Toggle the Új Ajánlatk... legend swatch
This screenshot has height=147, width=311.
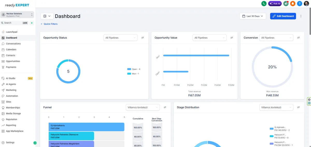(272, 129)
